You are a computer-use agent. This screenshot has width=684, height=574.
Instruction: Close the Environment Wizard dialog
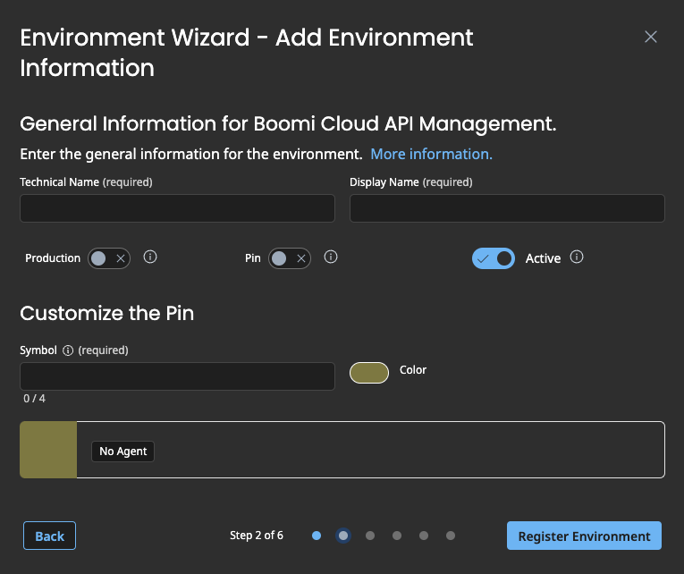tap(650, 37)
